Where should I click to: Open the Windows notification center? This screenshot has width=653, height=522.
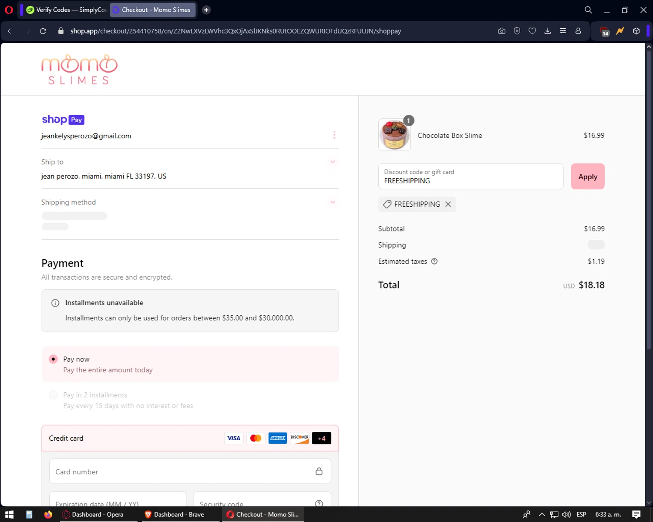(x=636, y=515)
